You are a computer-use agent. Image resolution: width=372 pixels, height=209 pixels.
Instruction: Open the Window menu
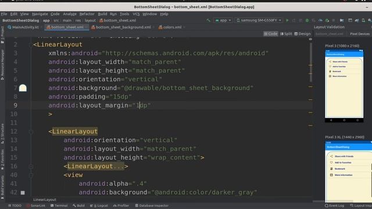click(150, 14)
